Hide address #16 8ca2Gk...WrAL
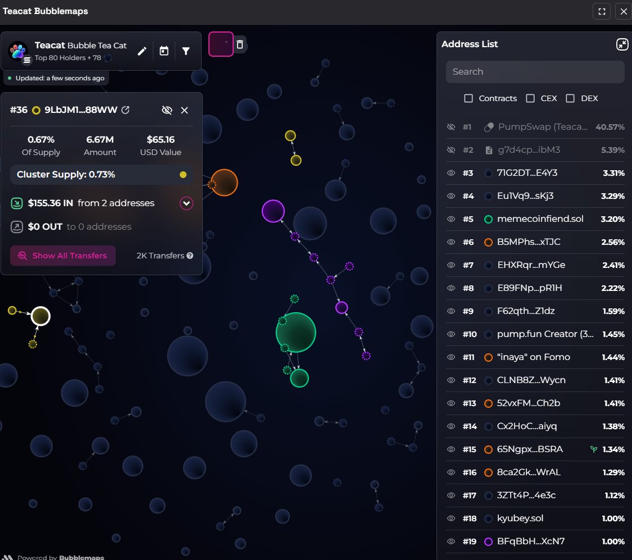Image resolution: width=632 pixels, height=560 pixels. pyautogui.click(x=451, y=472)
